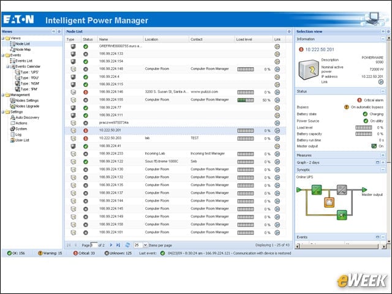Open Node Map view
Viewport: 392px width, 294px height.
click(x=23, y=50)
